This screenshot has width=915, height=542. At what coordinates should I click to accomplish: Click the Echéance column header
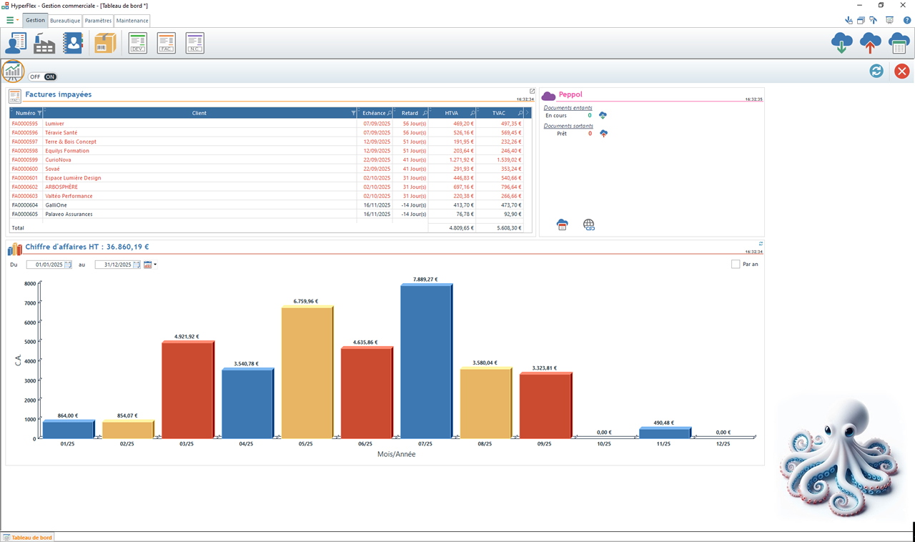point(373,113)
